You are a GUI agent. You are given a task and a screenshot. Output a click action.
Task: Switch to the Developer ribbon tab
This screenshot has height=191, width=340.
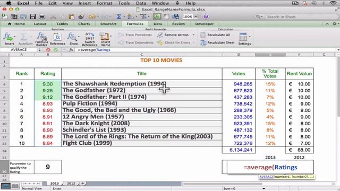tap(204, 24)
